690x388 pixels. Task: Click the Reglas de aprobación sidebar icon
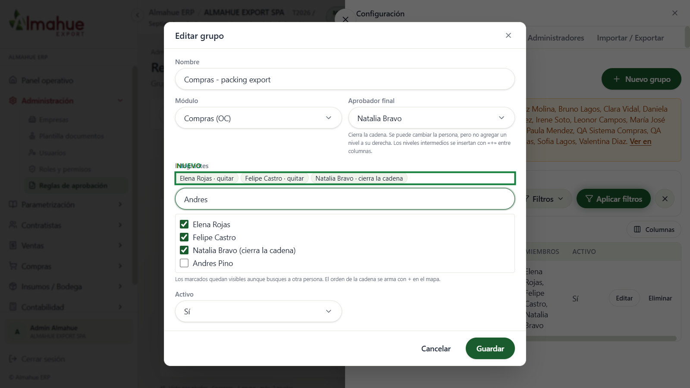tap(32, 185)
